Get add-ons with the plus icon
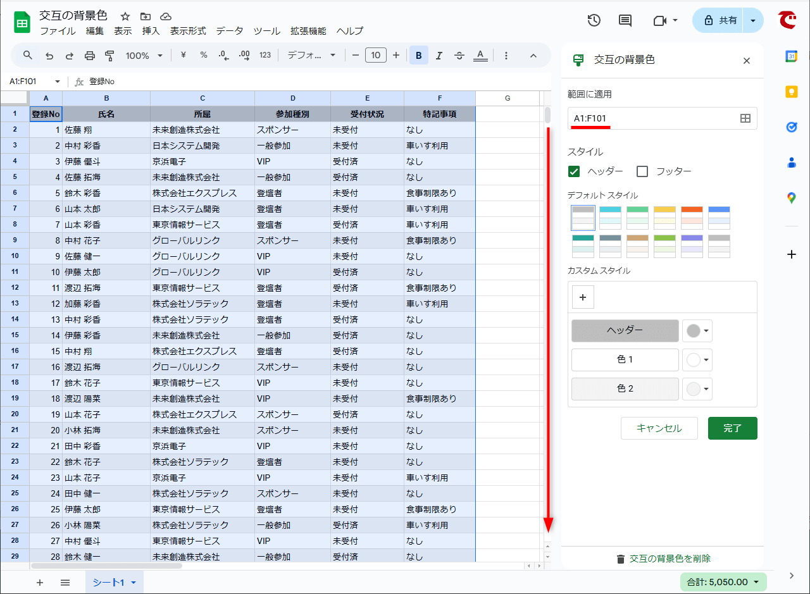This screenshot has width=810, height=594. point(791,254)
